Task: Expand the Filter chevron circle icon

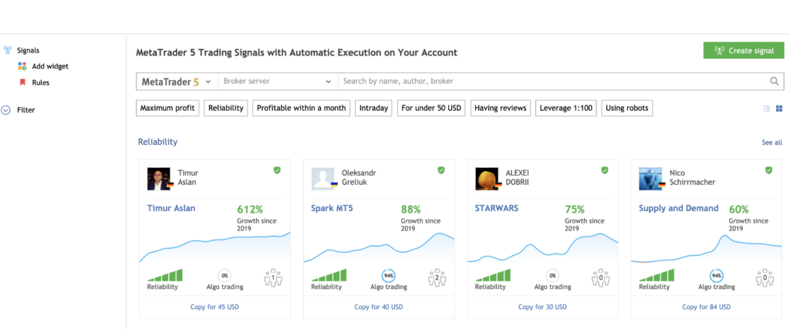Action: (x=6, y=109)
